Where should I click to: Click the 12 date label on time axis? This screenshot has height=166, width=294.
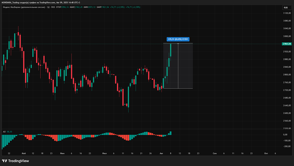pyautogui.click(x=33, y=153)
